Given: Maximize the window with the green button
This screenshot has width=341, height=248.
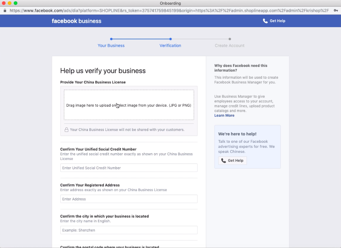Looking at the screenshot, I should [x=15, y=3].
